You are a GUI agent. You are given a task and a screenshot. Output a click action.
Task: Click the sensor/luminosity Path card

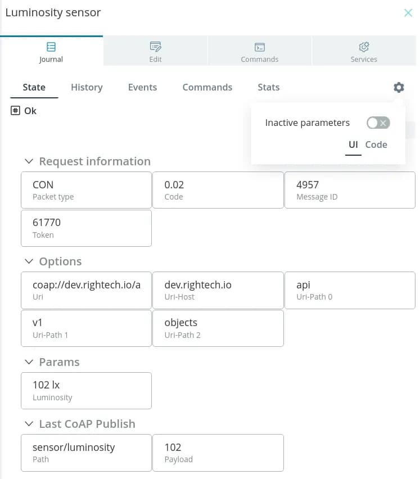[x=86, y=453]
